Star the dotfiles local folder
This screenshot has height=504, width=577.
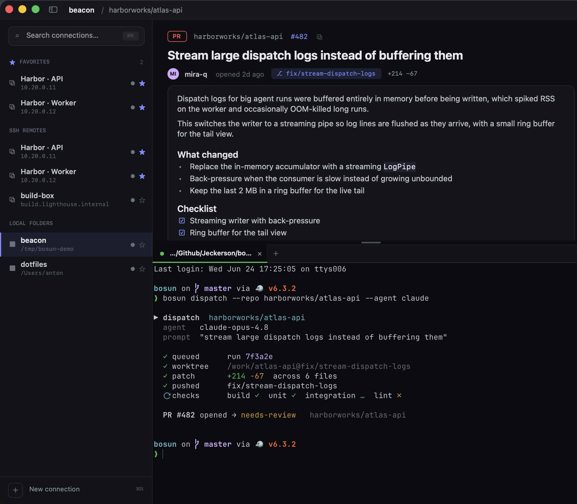(142, 269)
